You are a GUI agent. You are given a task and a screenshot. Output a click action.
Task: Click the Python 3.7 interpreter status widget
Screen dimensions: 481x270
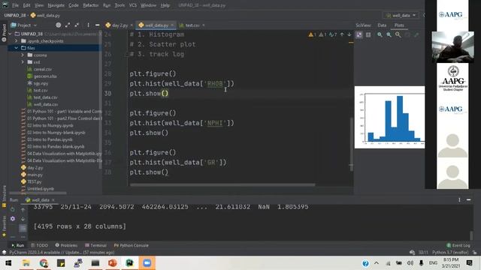[450, 252]
